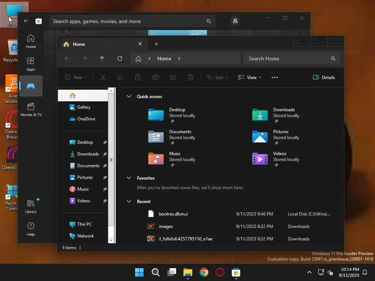The height and width of the screenshot is (281, 375).
Task: Select Network in the navigation pane
Action: point(83,236)
